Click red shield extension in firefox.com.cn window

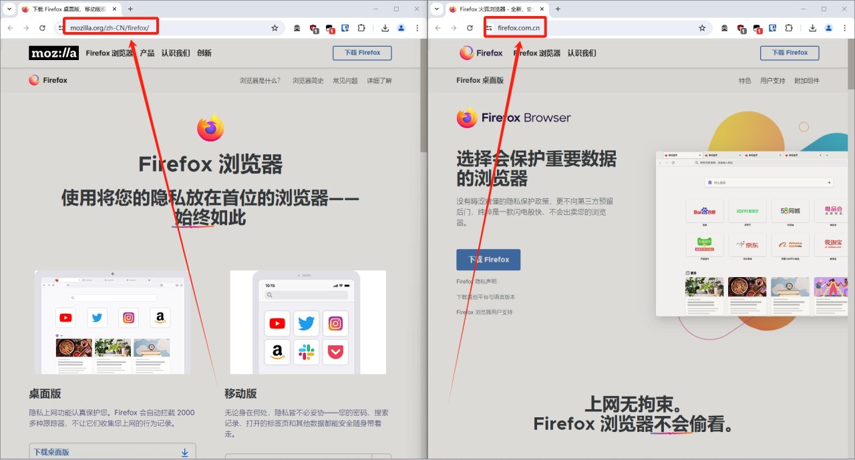tap(741, 29)
